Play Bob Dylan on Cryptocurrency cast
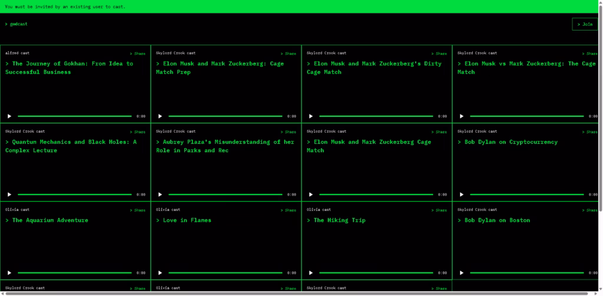 pos(462,194)
